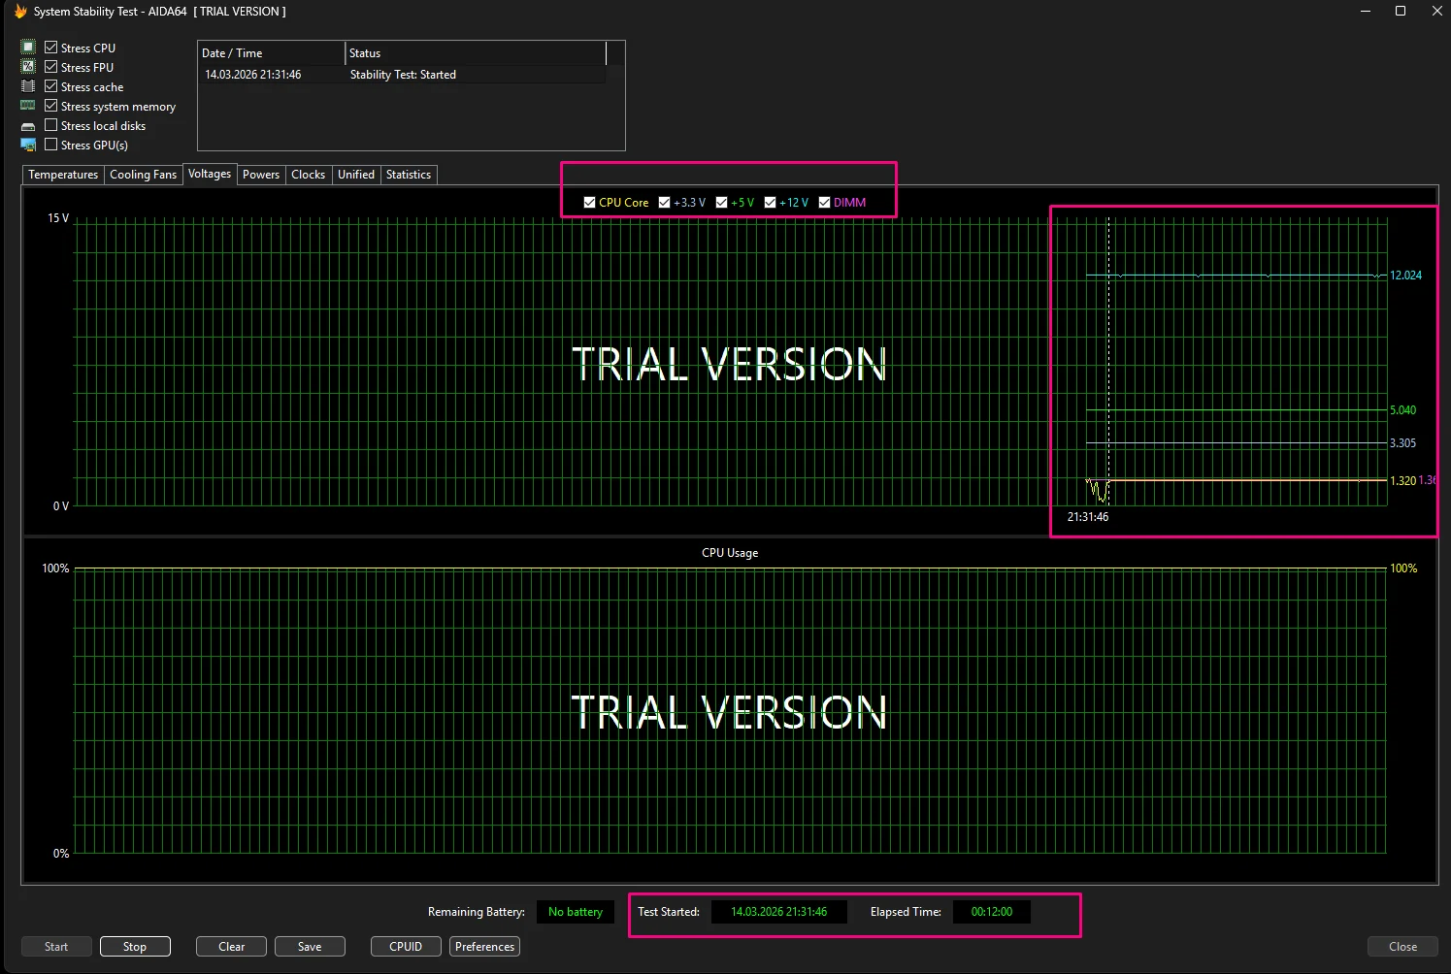Screen dimensions: 1451x974
Task: Click the 'Stability Test: Started' status text
Action: click(x=403, y=75)
